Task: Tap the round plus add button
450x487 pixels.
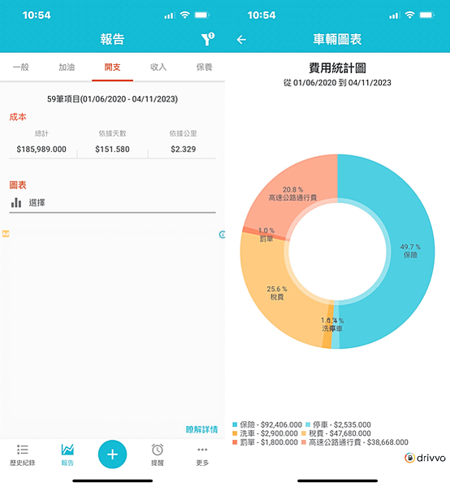Action: 112,454
